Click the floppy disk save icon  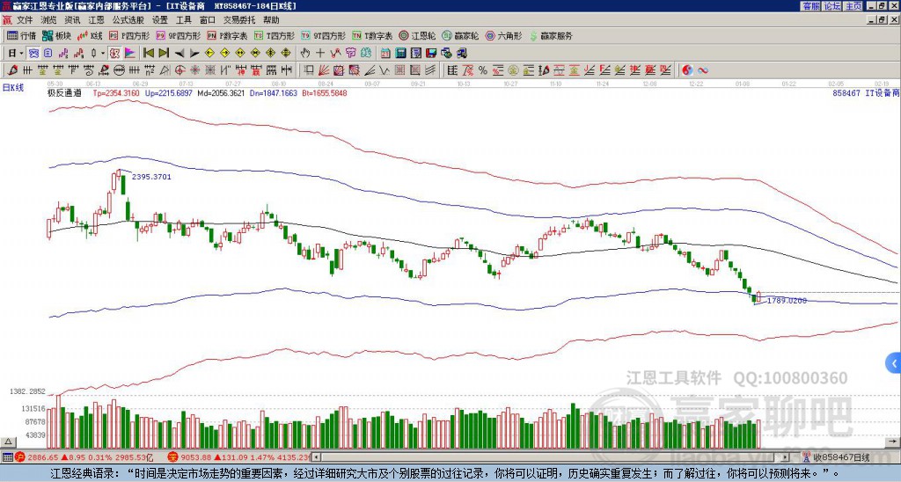click(431, 54)
